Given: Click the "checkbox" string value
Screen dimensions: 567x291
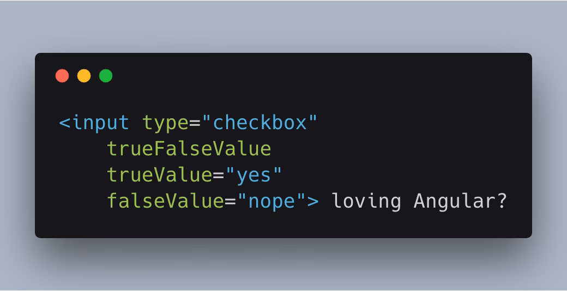Looking at the screenshot, I should pyautogui.click(x=260, y=123).
